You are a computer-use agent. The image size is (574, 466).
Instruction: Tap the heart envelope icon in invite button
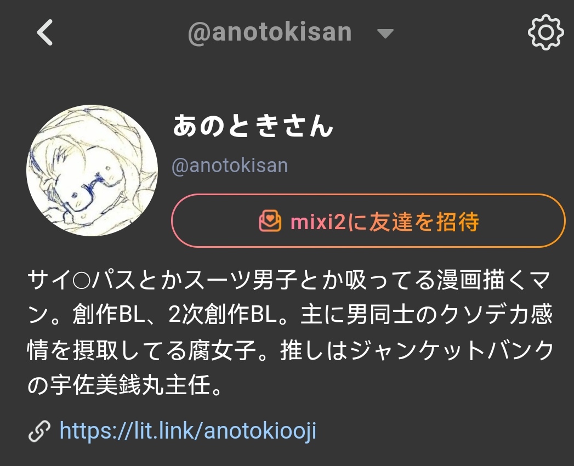270,221
